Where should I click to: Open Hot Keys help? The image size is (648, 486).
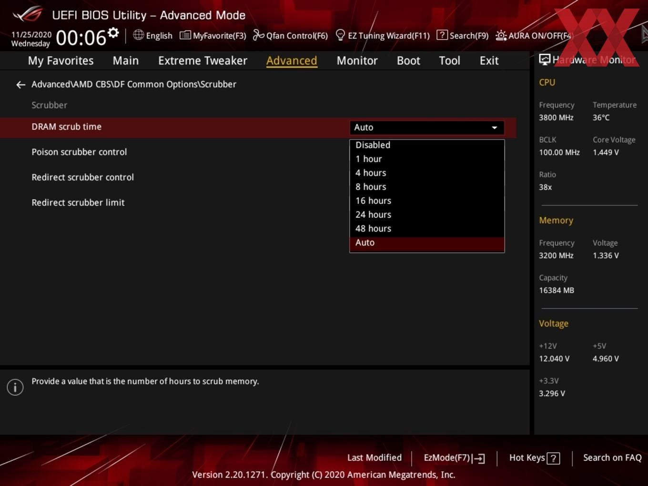(534, 458)
